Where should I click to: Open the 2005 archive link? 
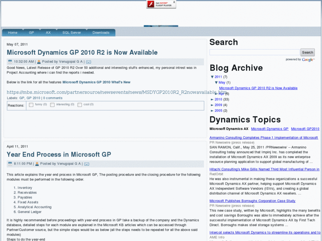(x=218, y=111)
